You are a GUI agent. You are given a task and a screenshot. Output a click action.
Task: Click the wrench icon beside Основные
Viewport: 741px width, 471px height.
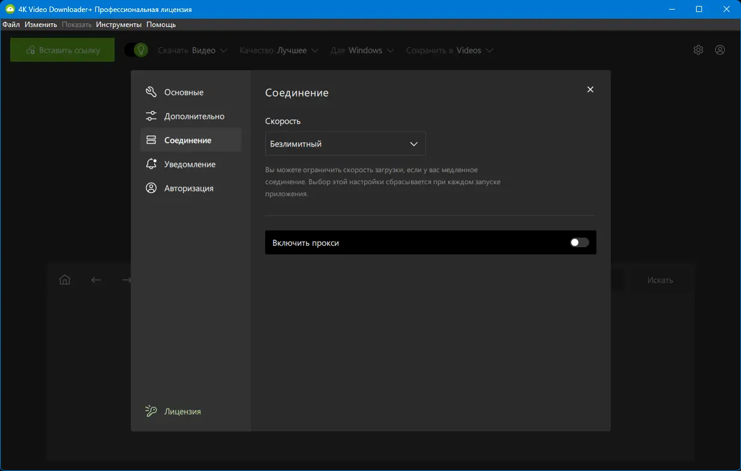(151, 92)
